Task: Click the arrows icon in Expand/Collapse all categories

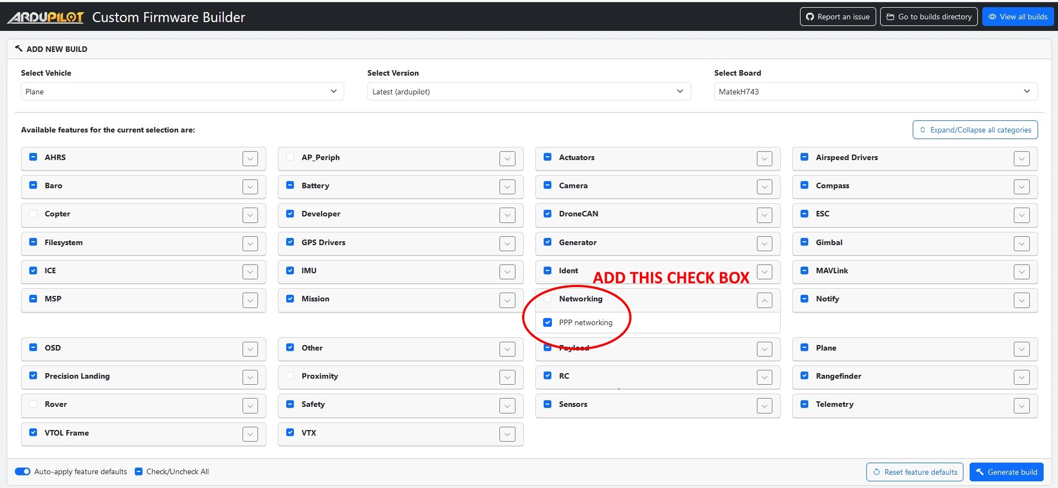Action: click(x=923, y=130)
